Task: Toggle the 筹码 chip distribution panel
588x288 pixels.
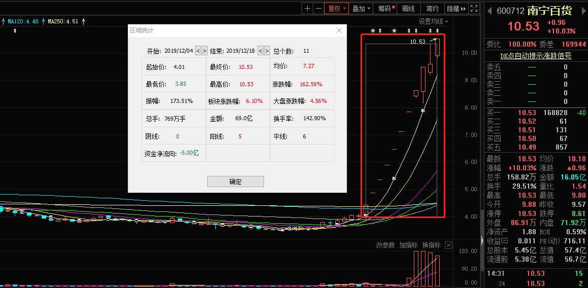Action: tap(386, 8)
